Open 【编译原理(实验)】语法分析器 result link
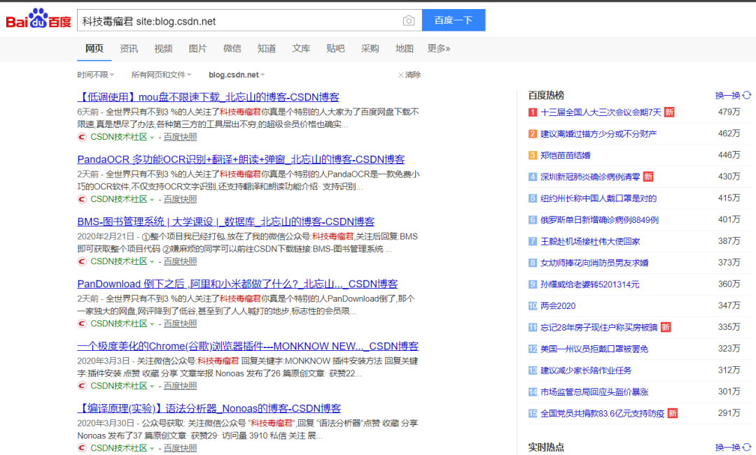Screen dimensions: 756x455 pos(209,408)
